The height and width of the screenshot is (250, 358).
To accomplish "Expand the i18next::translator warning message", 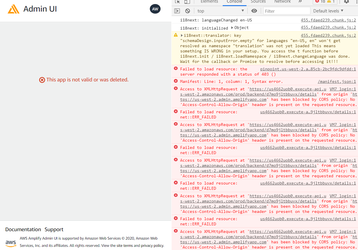I will point(182,36).
